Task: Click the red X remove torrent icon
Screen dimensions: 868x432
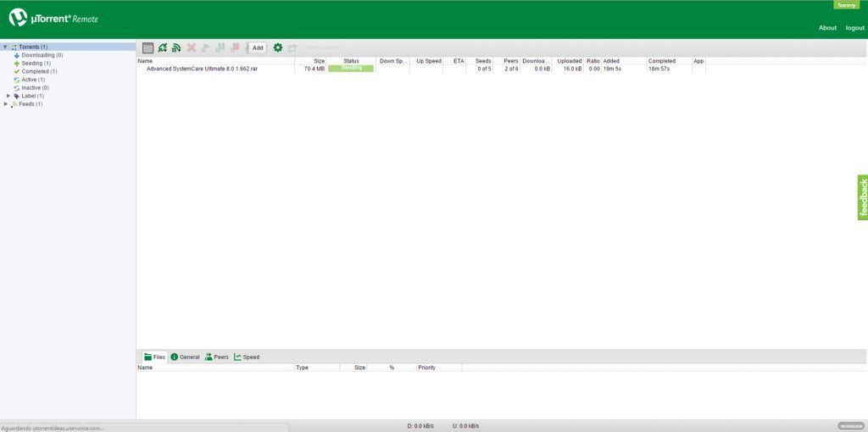Action: pyautogui.click(x=192, y=48)
